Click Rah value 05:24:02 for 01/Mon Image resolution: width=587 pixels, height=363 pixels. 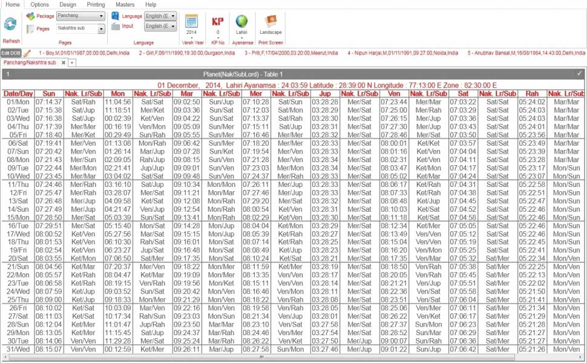(x=532, y=102)
